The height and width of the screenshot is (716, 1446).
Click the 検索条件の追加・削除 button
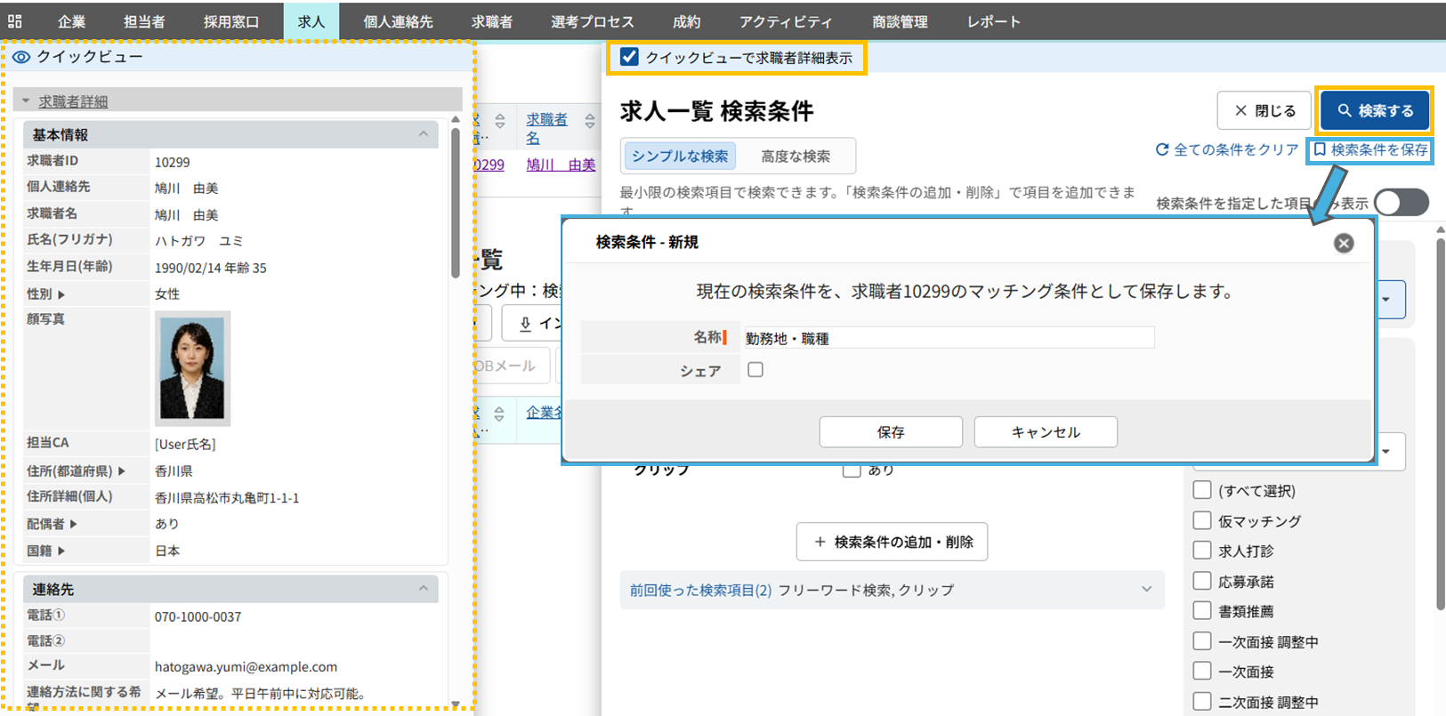coord(892,542)
